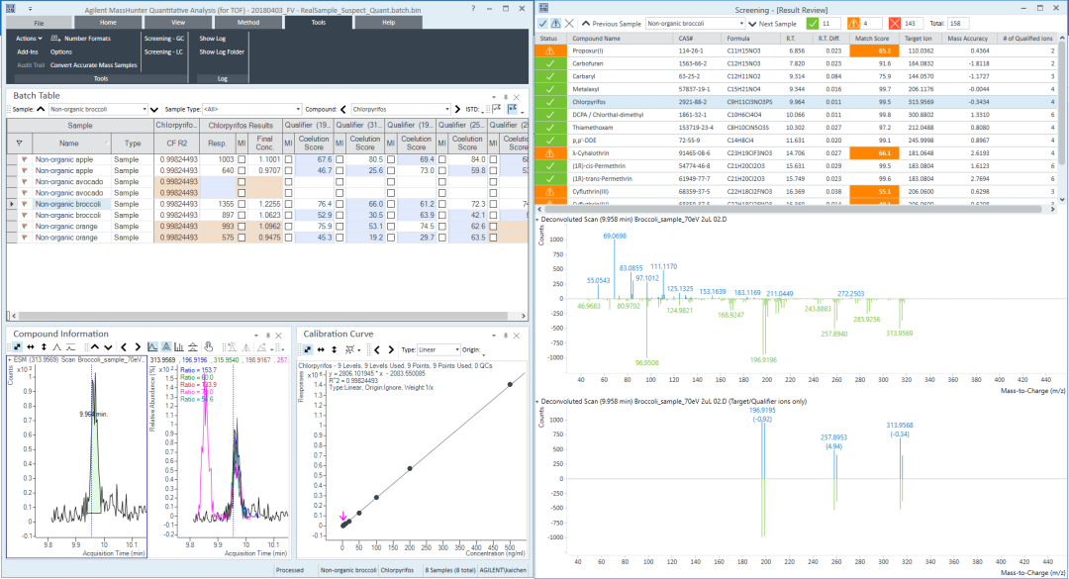
Task: Switch to Method ribbon tab
Action: (248, 23)
